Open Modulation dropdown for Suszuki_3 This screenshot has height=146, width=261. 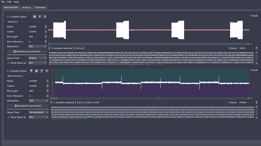point(37,46)
